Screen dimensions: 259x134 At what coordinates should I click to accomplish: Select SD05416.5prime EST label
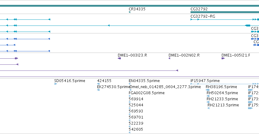pos(70,81)
